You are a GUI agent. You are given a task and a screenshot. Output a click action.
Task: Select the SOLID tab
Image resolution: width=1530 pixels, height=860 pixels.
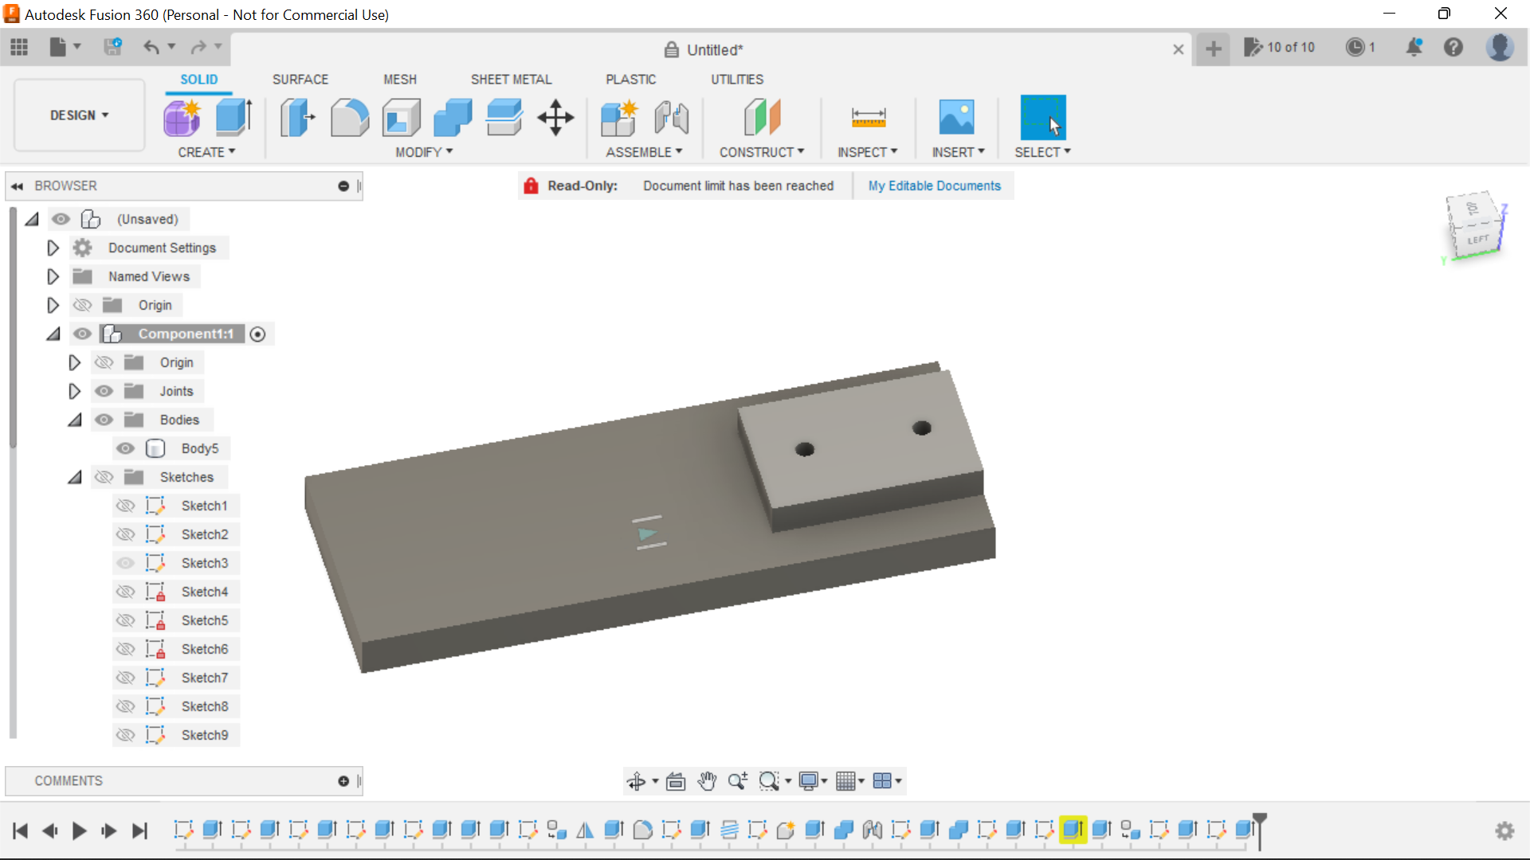(198, 80)
